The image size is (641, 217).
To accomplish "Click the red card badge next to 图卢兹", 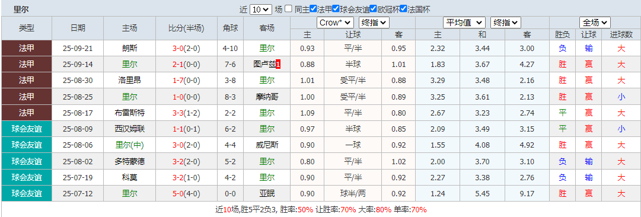I will (278, 64).
